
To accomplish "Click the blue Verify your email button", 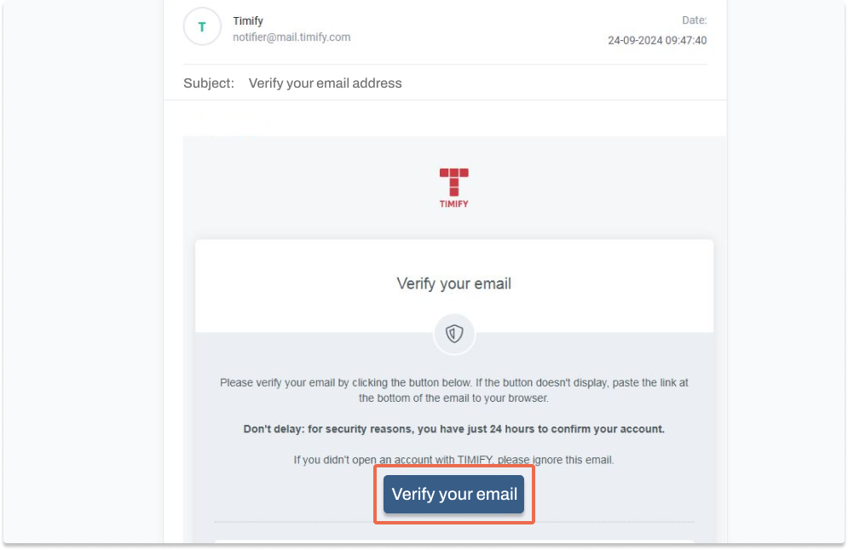I will coord(453,494).
